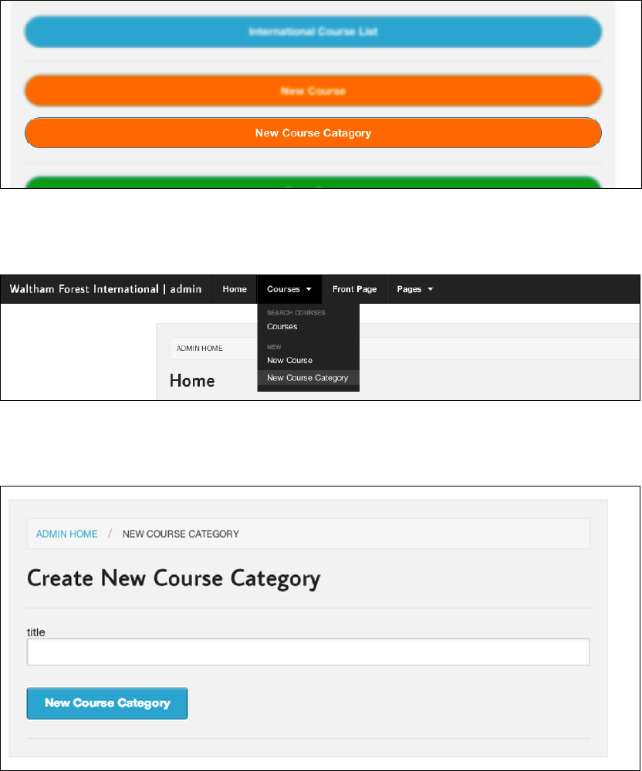Click the ADMIN HOME breadcrumb link

point(67,534)
